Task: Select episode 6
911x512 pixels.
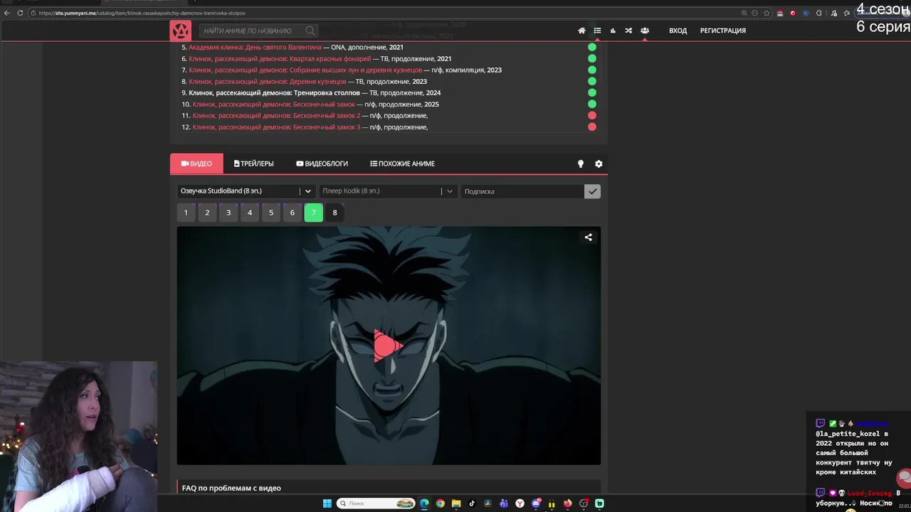Action: click(x=293, y=213)
